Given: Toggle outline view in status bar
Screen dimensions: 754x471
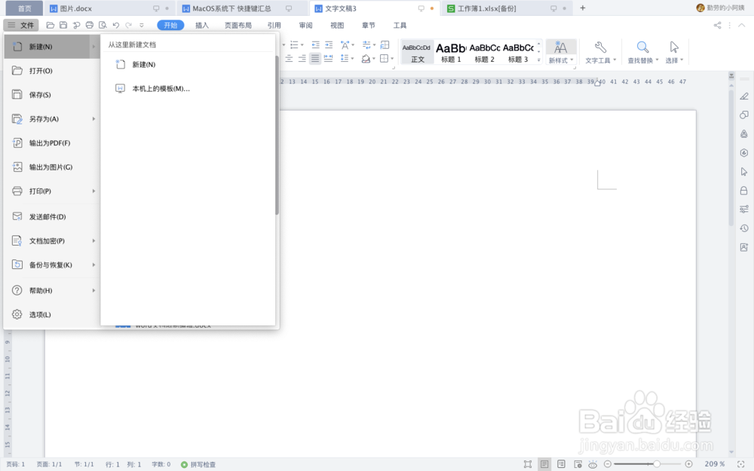Looking at the screenshot, I should pyautogui.click(x=561, y=463).
